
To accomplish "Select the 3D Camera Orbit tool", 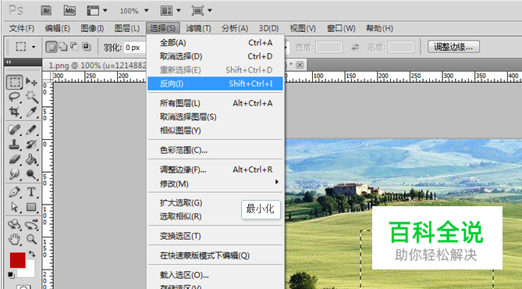I will point(31,224).
